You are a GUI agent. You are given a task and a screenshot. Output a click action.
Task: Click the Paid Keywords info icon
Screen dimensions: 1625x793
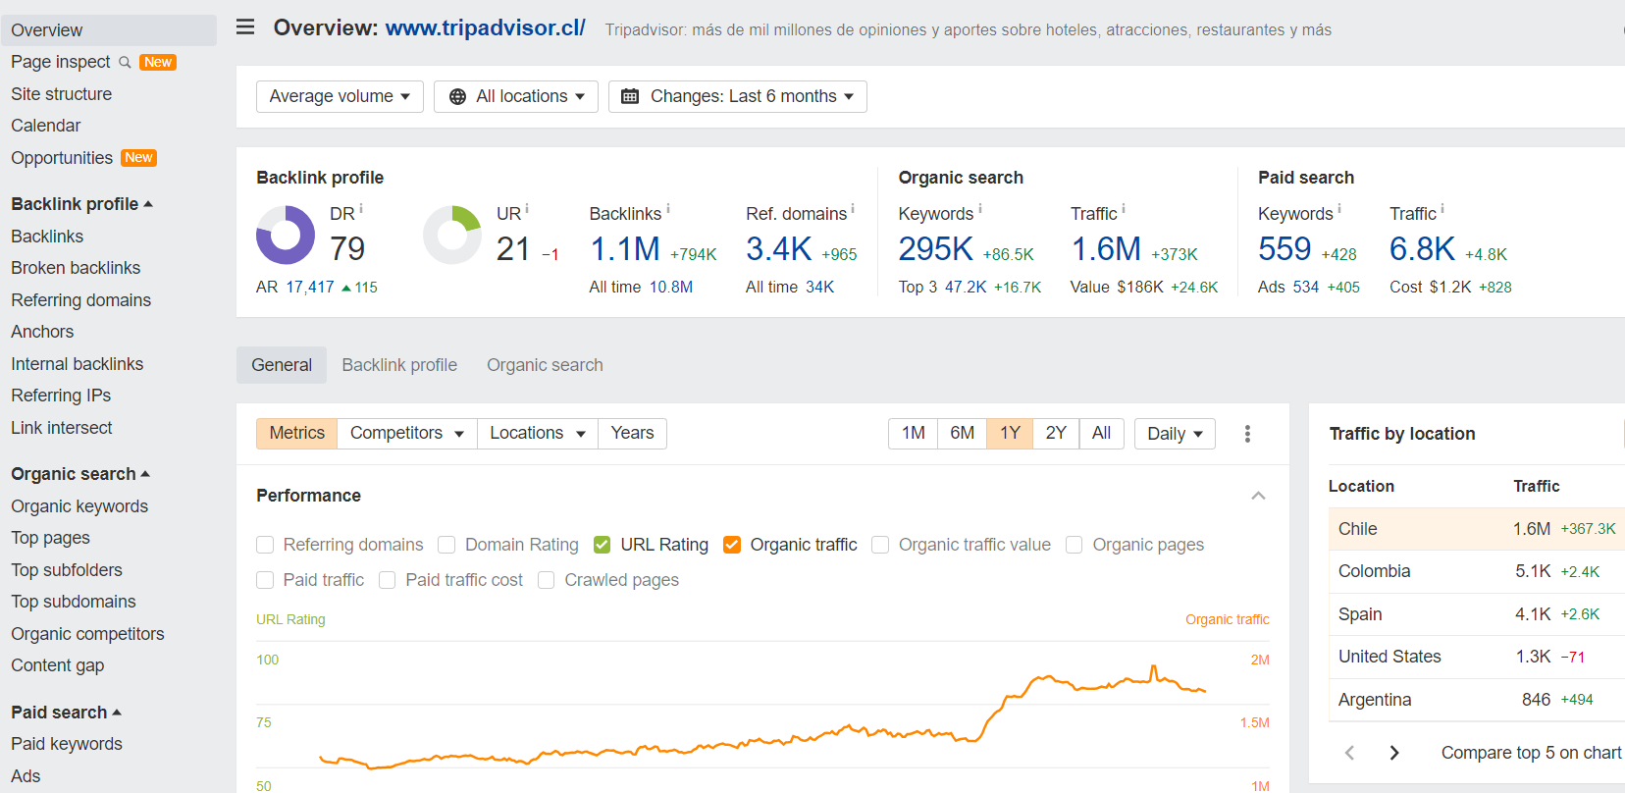pos(1339,209)
